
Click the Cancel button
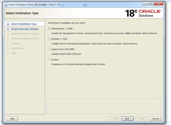tap(155, 119)
